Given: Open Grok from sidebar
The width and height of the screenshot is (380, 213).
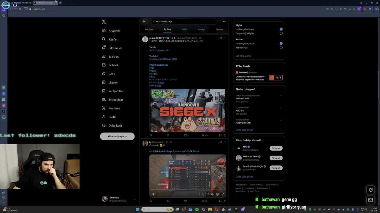Looking at the screenshot, I should [109, 74].
